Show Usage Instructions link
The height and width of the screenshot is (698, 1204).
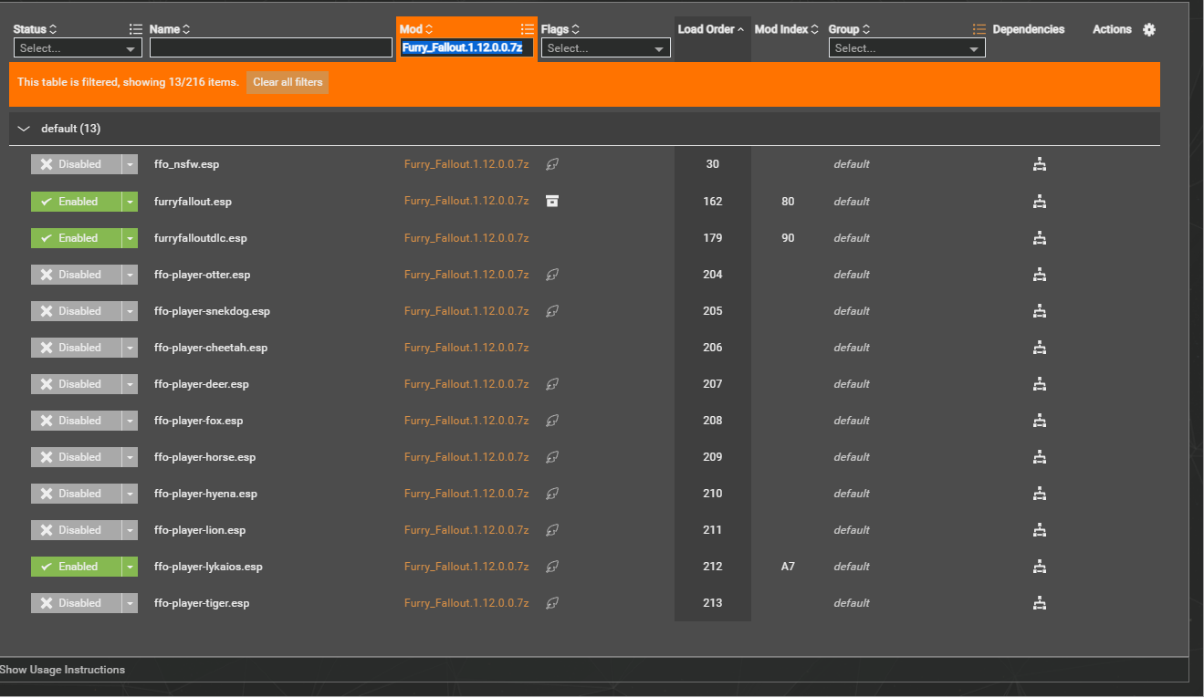62,670
